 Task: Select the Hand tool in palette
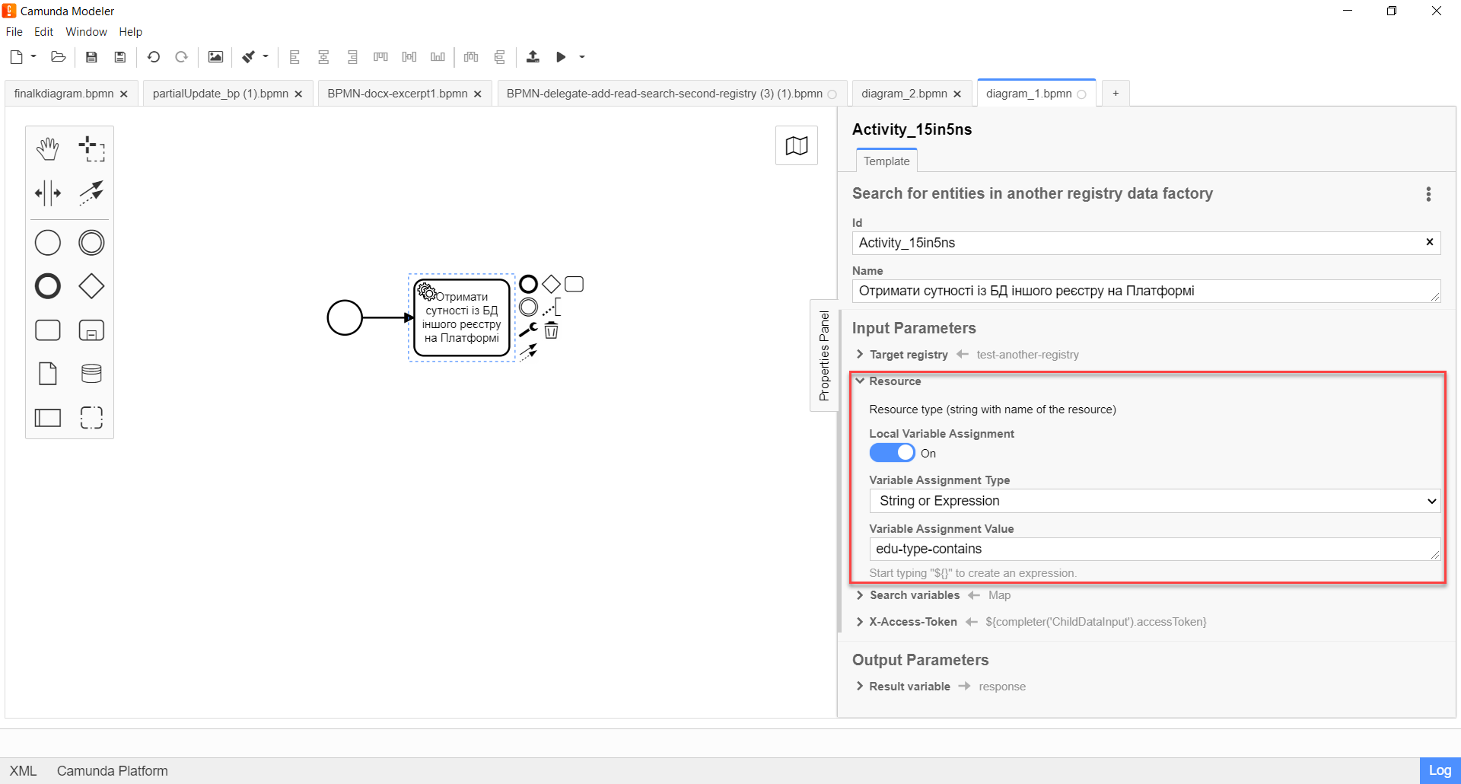tap(48, 149)
